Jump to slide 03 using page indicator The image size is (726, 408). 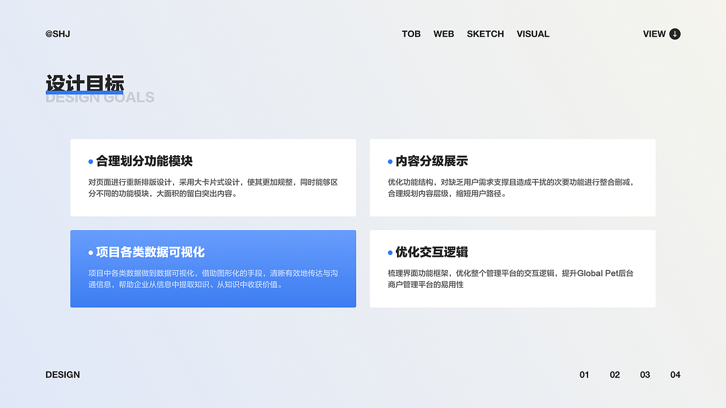tap(645, 375)
